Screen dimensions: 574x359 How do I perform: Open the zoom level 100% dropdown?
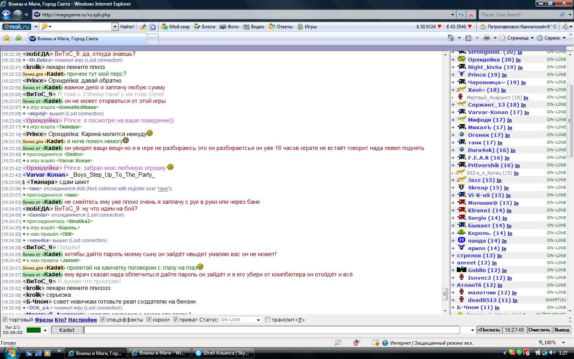(x=563, y=343)
